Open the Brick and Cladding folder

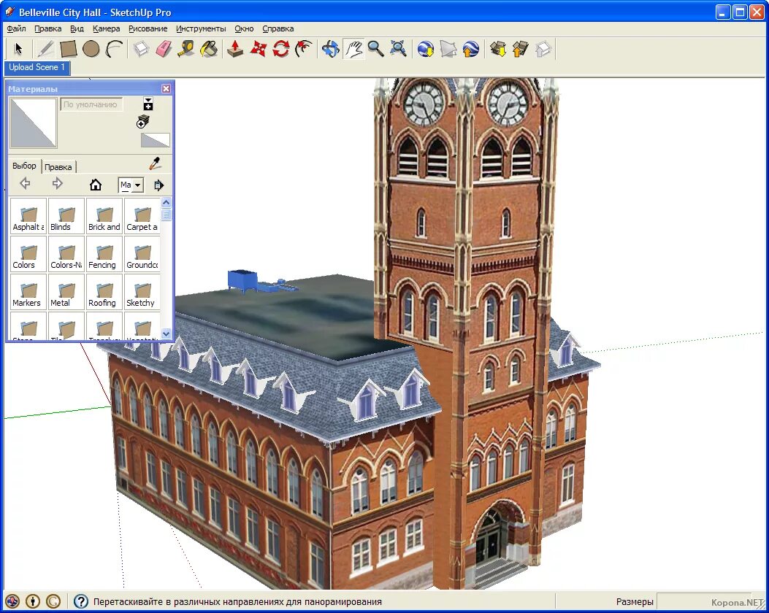click(x=104, y=215)
